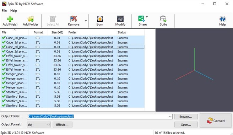
Task: Start conversion with the Convert button
Action: [x=216, y=120]
